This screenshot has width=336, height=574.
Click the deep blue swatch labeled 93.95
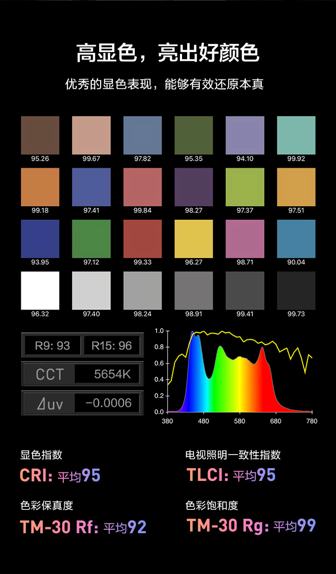point(40,239)
